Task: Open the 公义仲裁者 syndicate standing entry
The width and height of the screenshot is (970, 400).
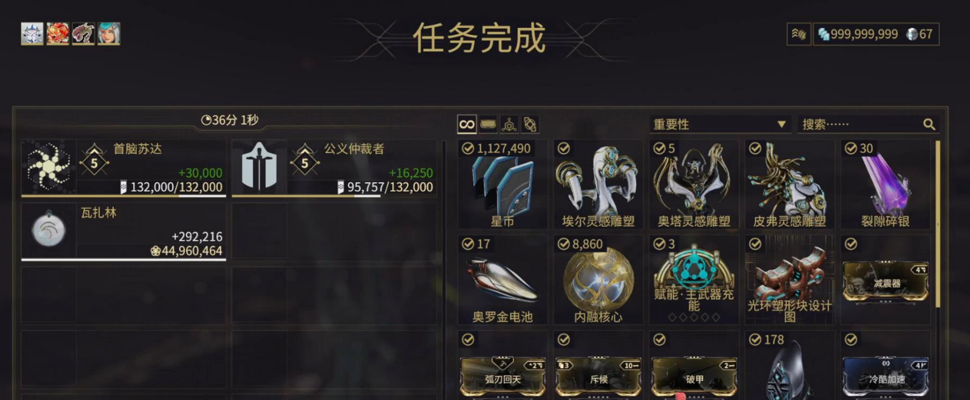Action: 334,168
